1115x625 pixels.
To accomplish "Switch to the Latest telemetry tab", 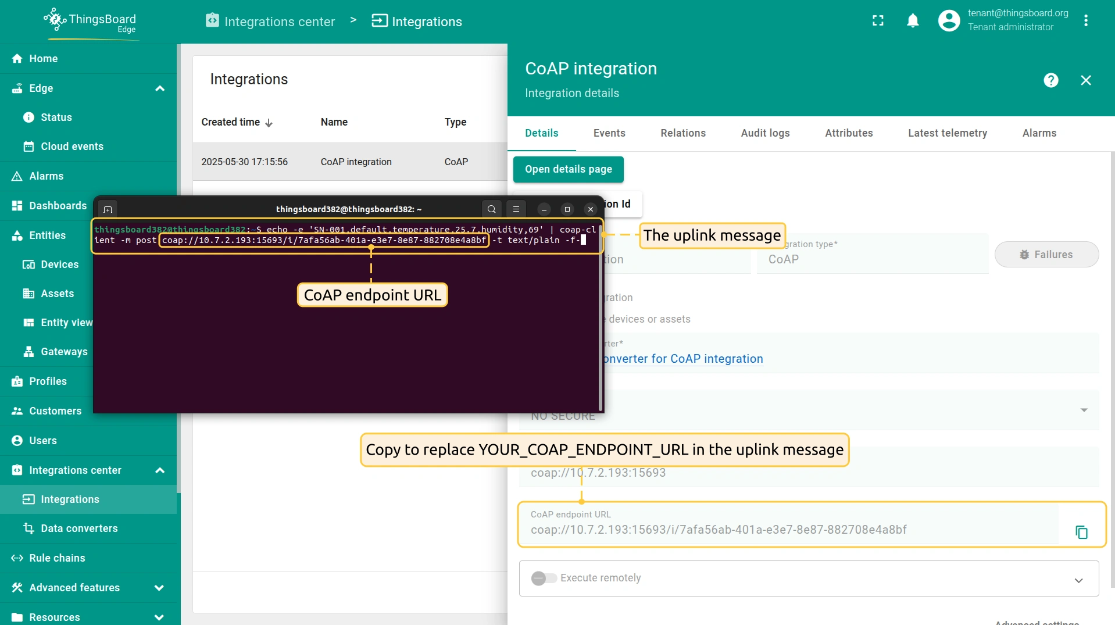I will [947, 133].
